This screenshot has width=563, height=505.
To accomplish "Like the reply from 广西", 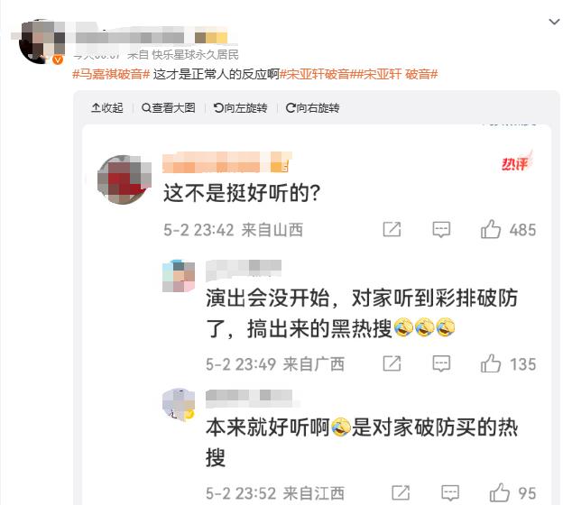I will tap(491, 363).
